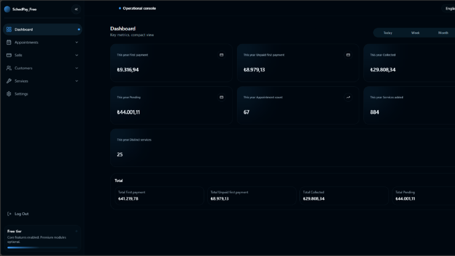The height and width of the screenshot is (256, 455).
Task: Click the This year Services added card
Action: (x=409, y=106)
